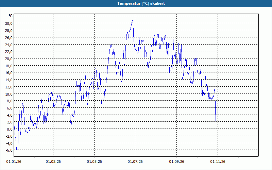Select the 01.05.26 date label
This screenshot has height=170, width=272.
(95, 161)
